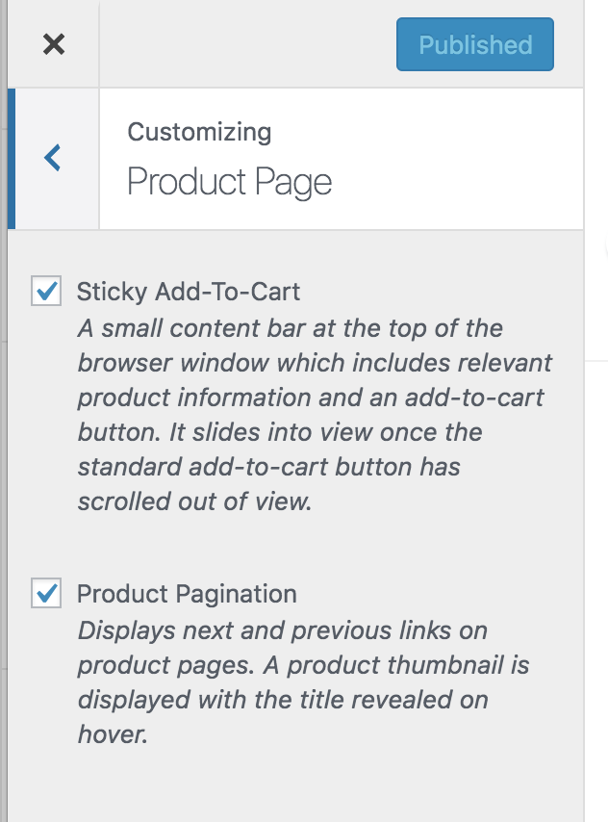
Task: Click the Product Page panel heading
Action: tap(231, 180)
